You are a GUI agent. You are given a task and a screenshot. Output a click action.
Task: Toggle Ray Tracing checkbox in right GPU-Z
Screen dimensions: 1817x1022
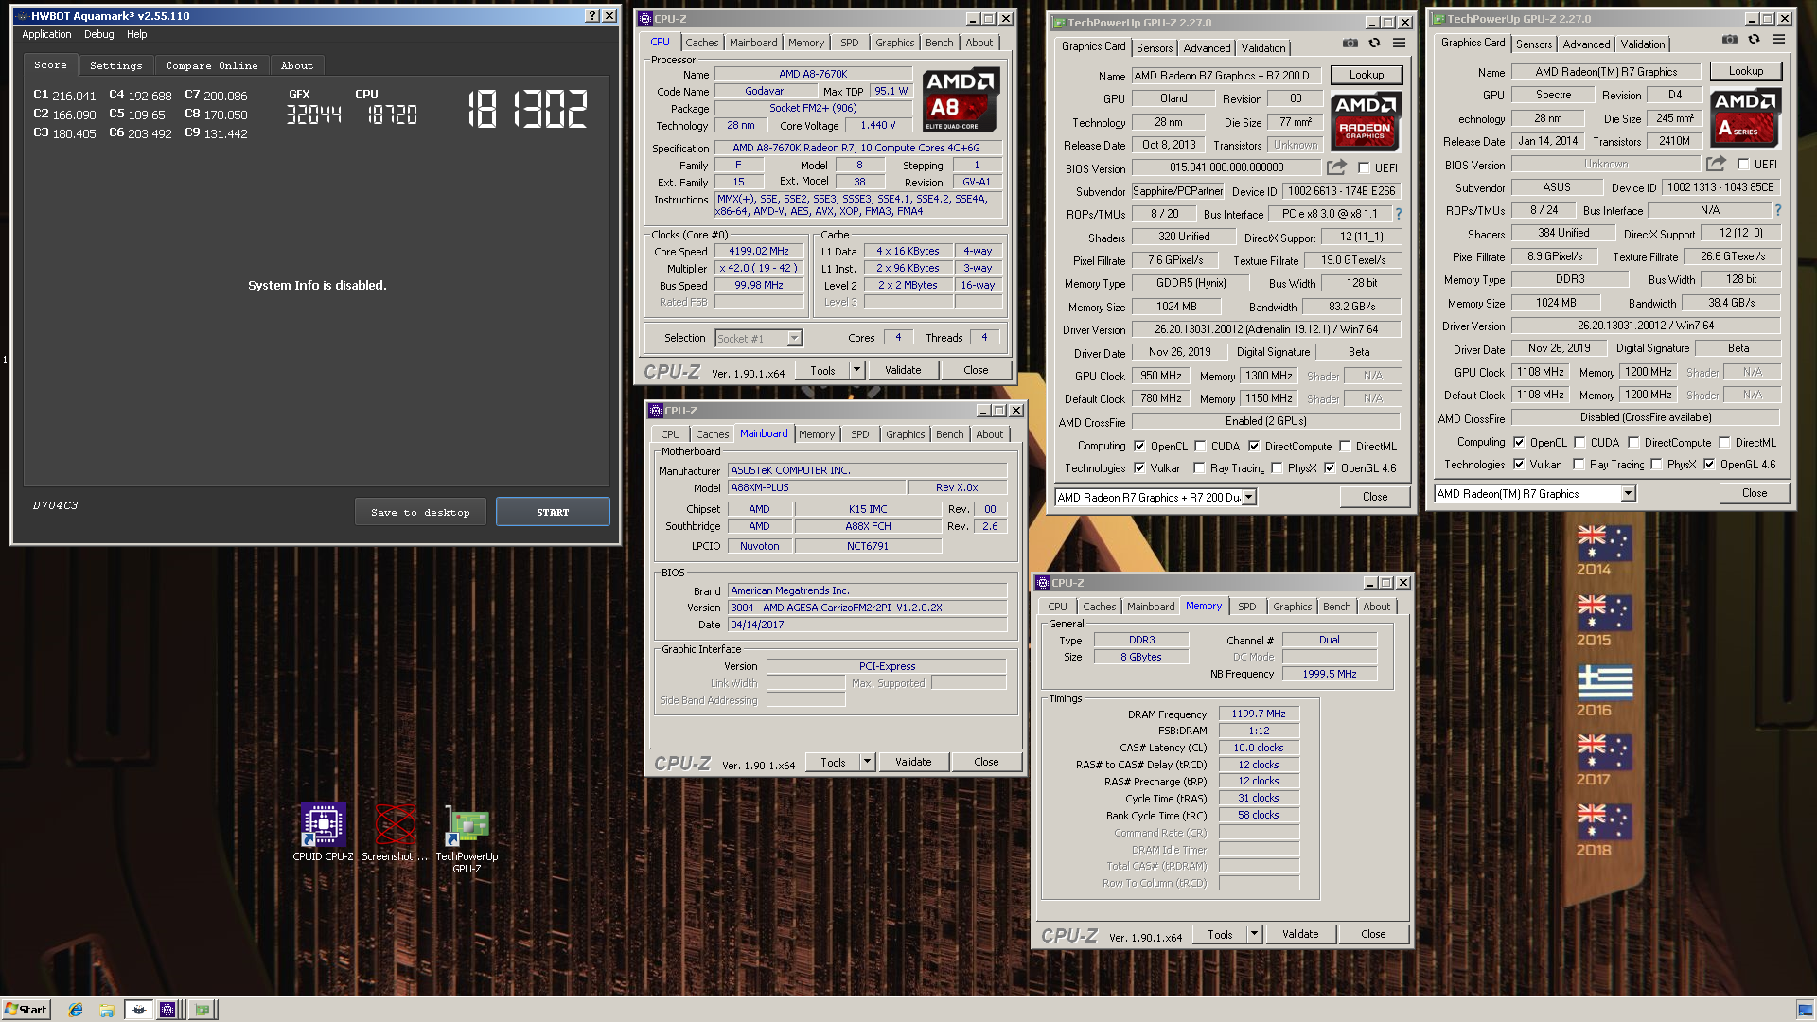[1579, 465]
